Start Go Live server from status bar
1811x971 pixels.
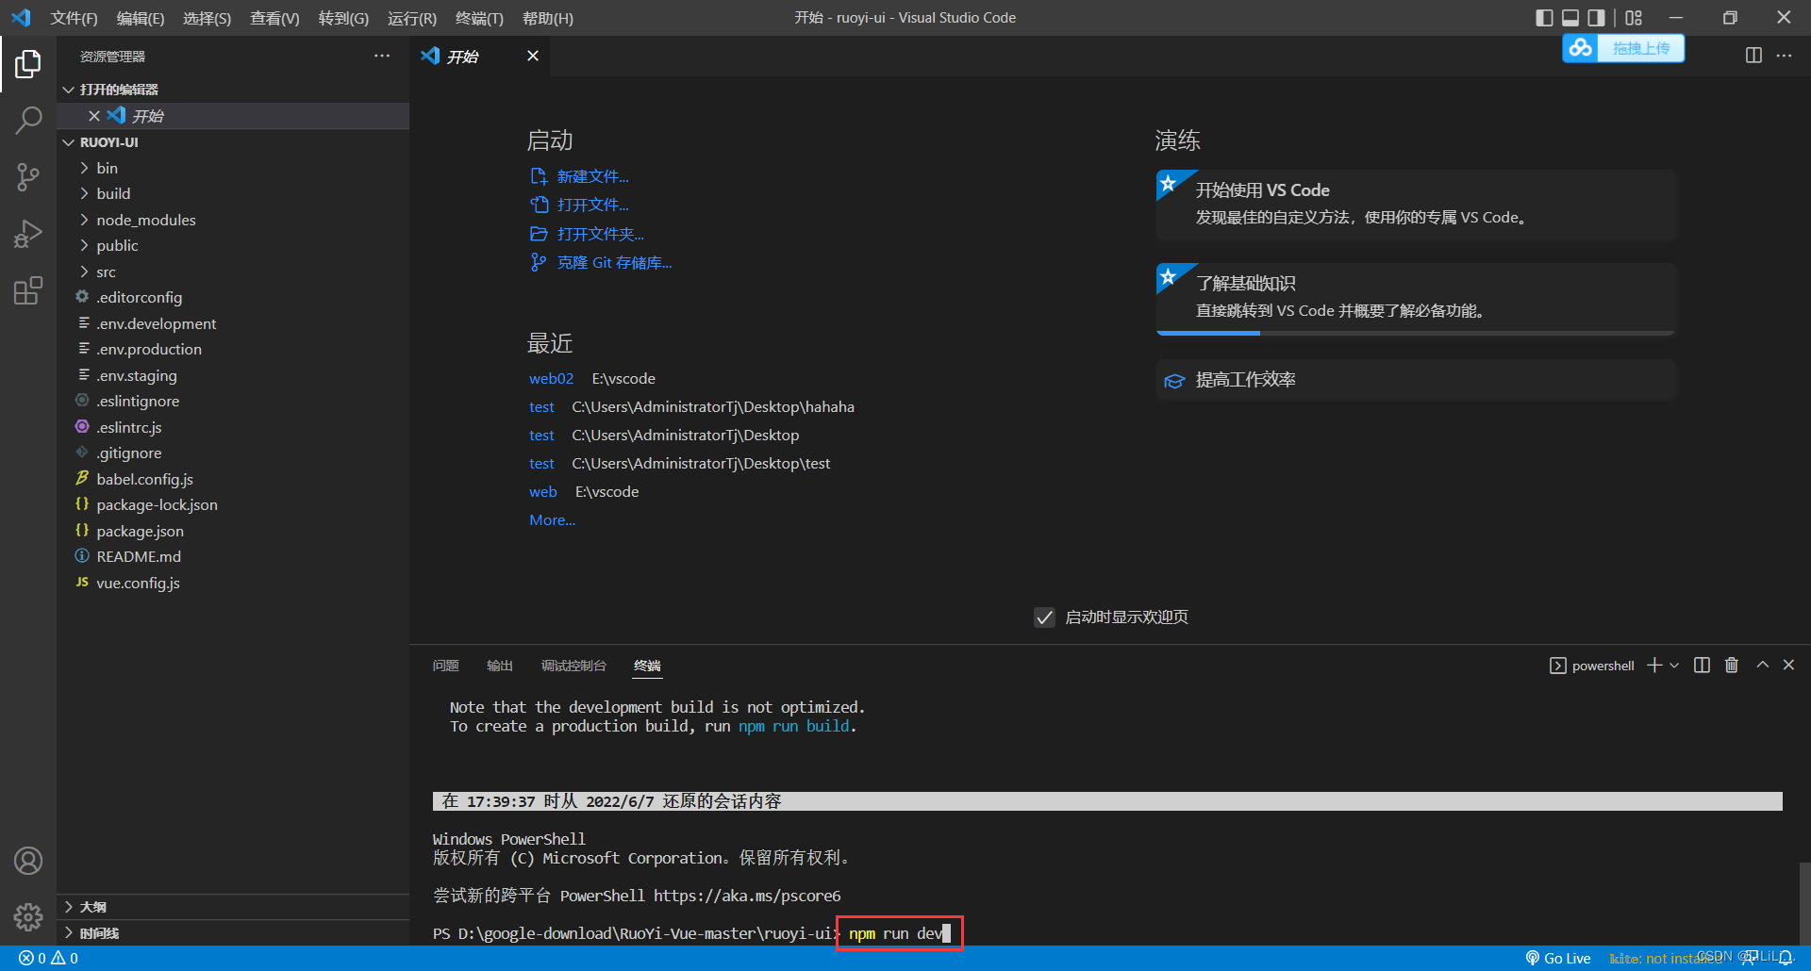[x=1558, y=958]
